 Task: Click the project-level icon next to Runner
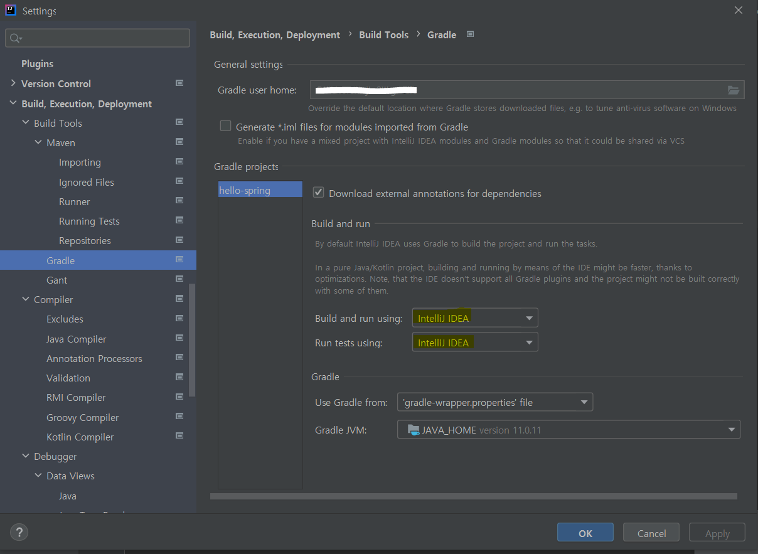(x=179, y=201)
